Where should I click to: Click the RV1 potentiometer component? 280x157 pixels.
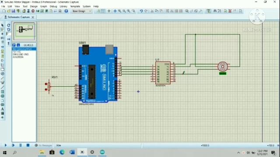[49, 87]
